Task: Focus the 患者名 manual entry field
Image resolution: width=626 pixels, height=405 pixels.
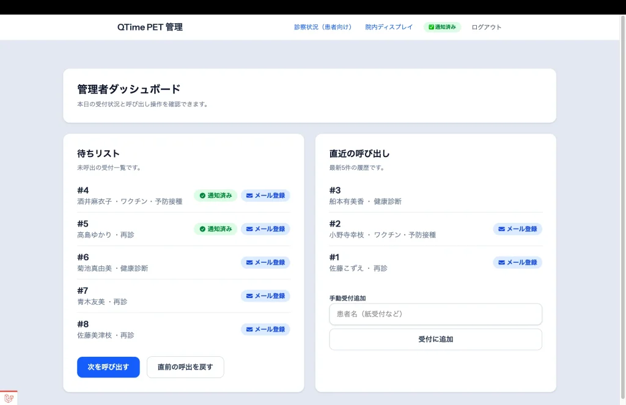Action: pos(435,314)
